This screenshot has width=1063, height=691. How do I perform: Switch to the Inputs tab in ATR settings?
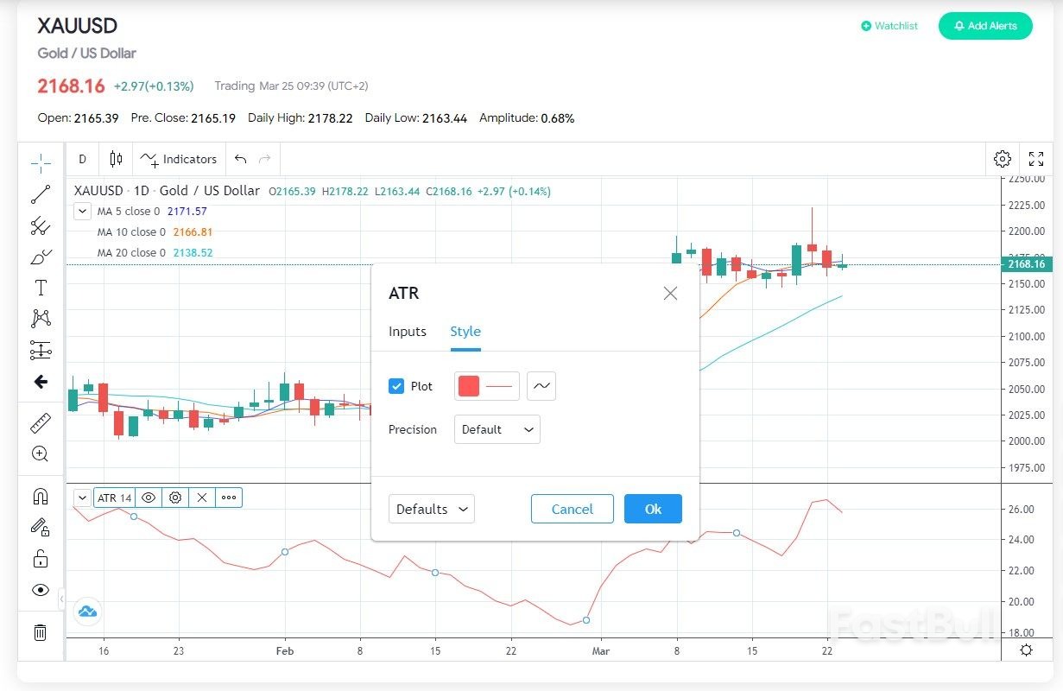coord(407,331)
